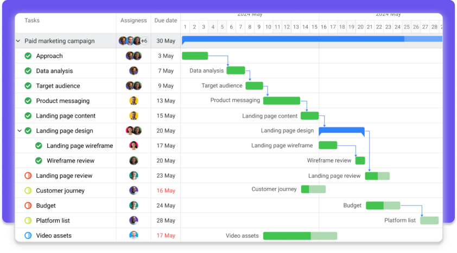
Task: Open the +6 assignees badge on campaign
Action: point(144,41)
